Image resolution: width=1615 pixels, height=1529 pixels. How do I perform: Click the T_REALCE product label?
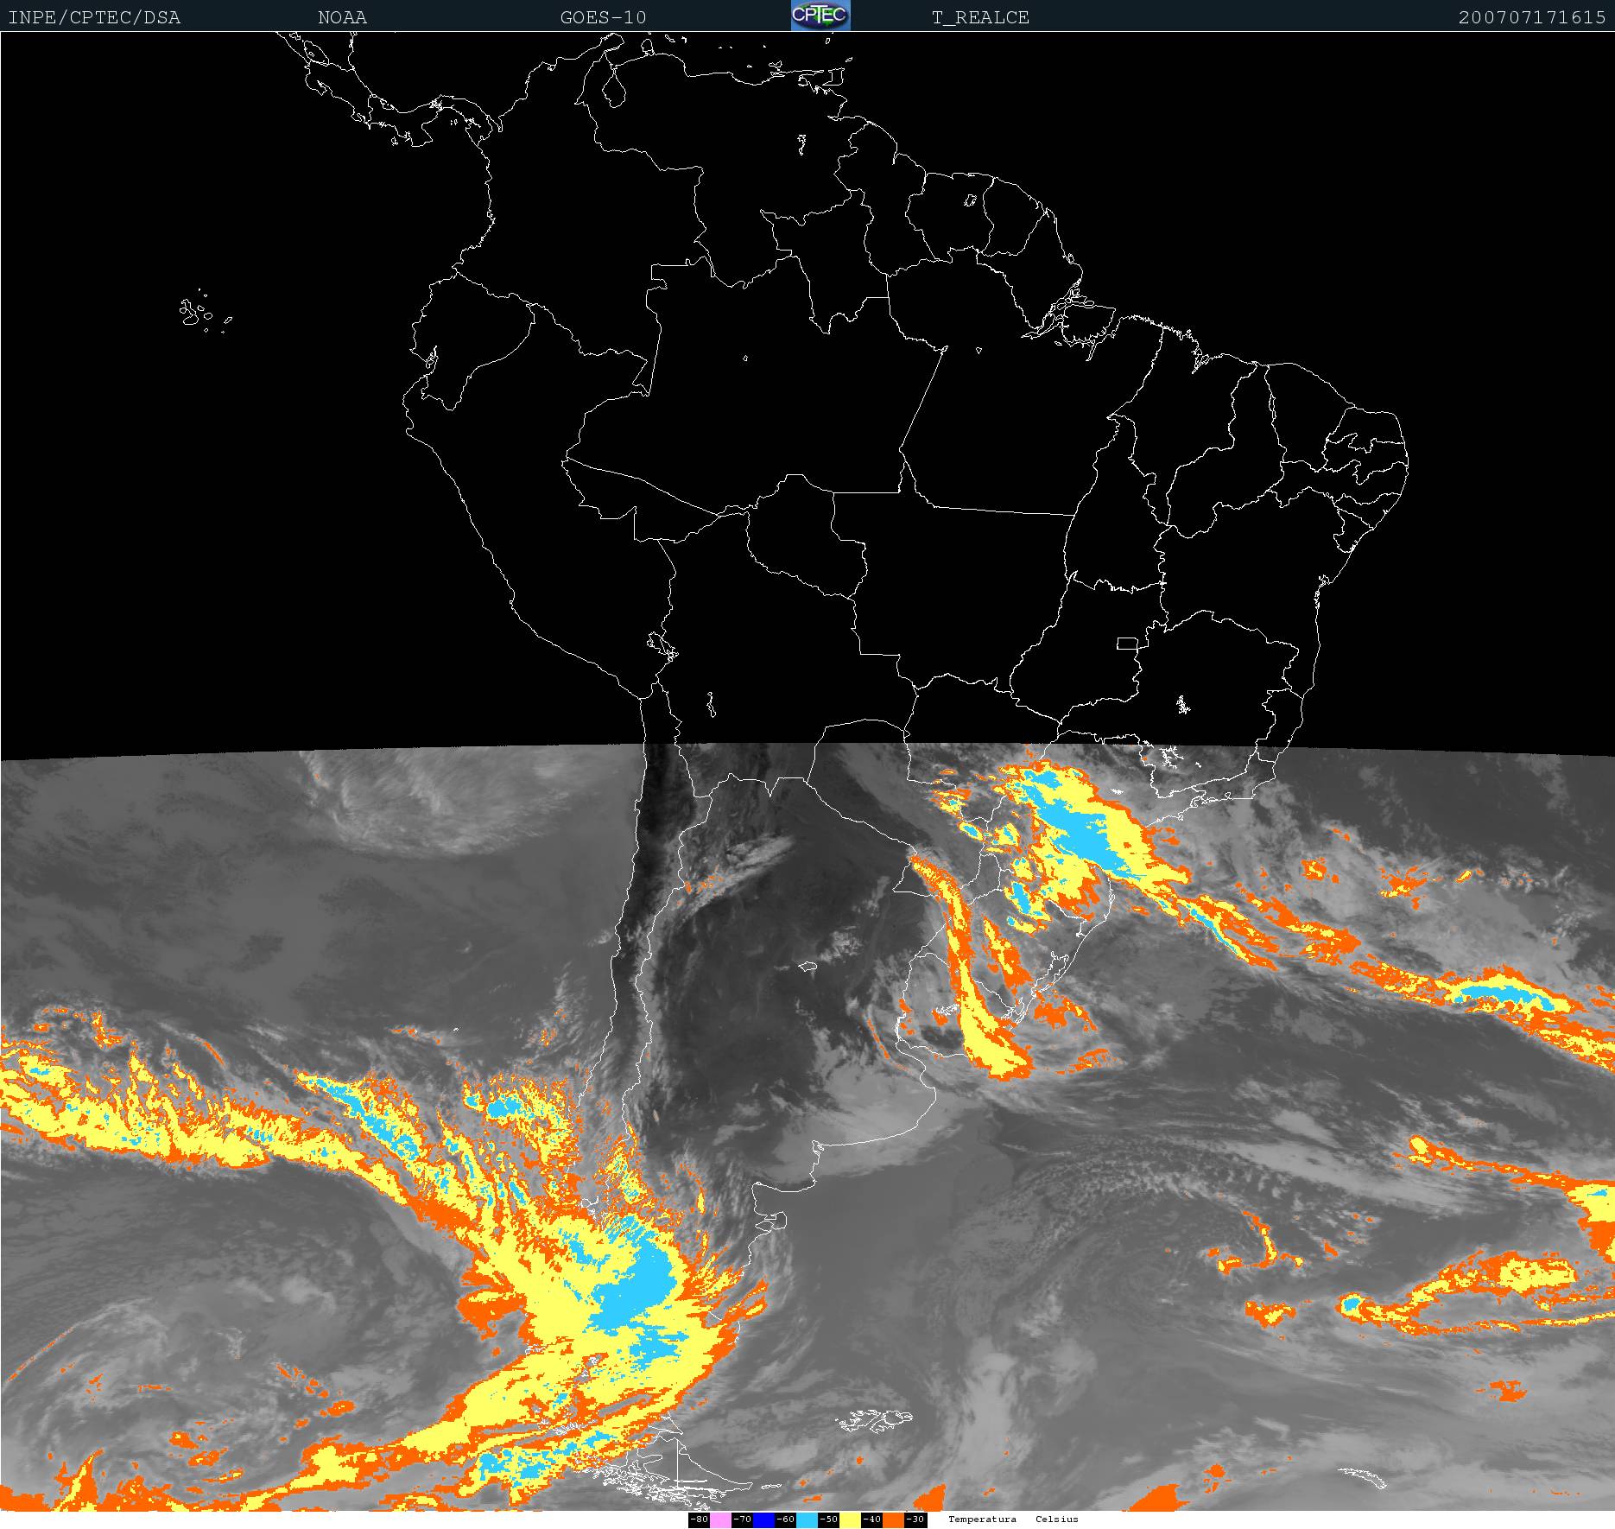coord(980,17)
